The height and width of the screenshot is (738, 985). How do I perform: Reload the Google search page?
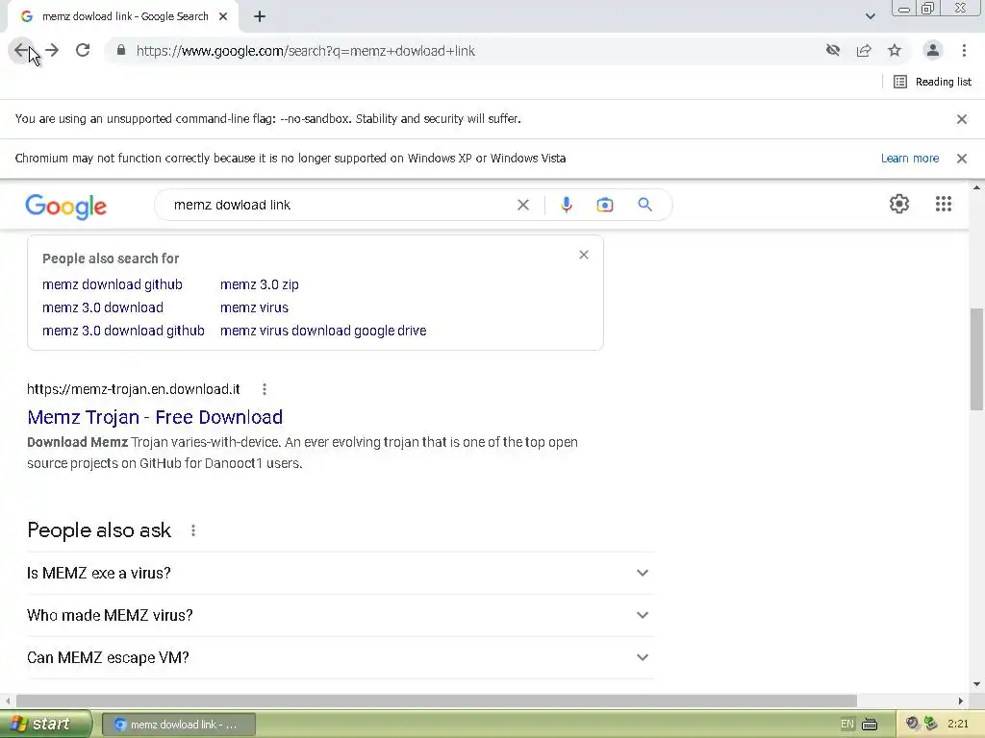click(83, 50)
